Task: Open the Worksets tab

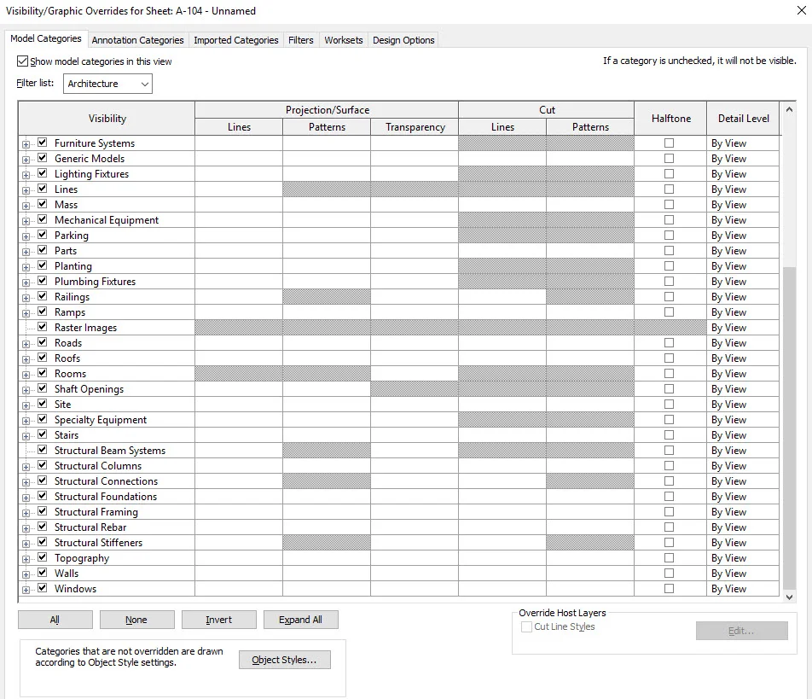Action: click(x=344, y=40)
